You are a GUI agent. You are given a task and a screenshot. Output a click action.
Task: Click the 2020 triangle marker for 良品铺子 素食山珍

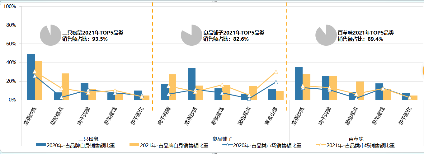(x=276, y=82)
